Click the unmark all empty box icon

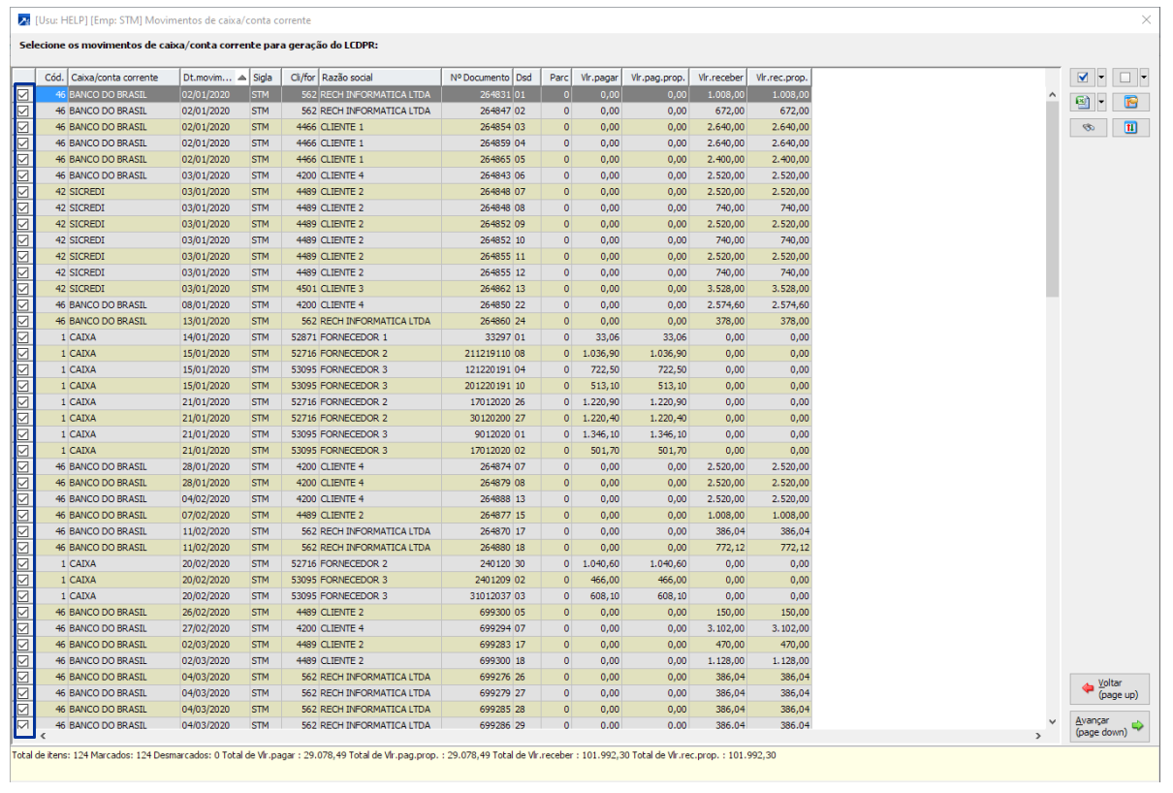click(x=1125, y=78)
